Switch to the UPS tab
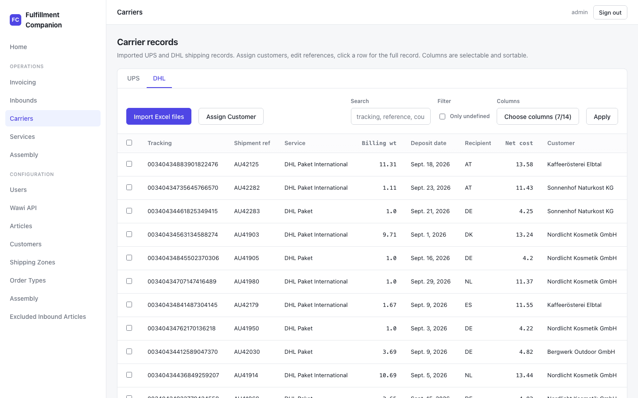This screenshot has width=638, height=398. (133, 78)
